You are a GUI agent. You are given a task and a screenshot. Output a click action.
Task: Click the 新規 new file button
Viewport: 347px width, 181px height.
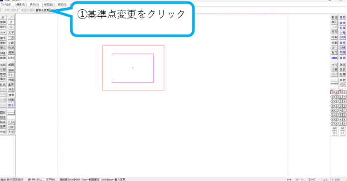click(x=334, y=17)
